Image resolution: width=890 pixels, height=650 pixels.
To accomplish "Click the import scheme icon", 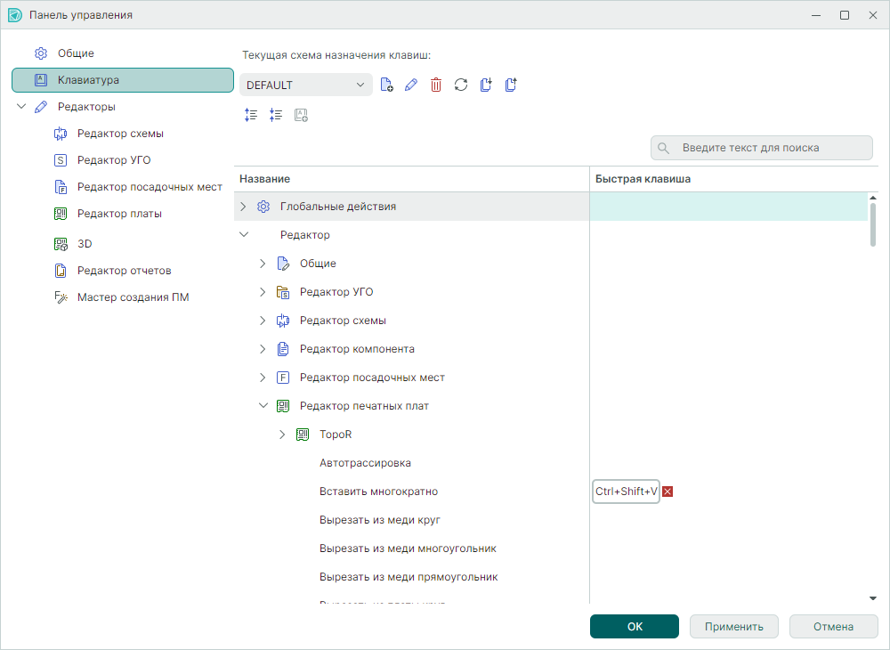I will (486, 85).
